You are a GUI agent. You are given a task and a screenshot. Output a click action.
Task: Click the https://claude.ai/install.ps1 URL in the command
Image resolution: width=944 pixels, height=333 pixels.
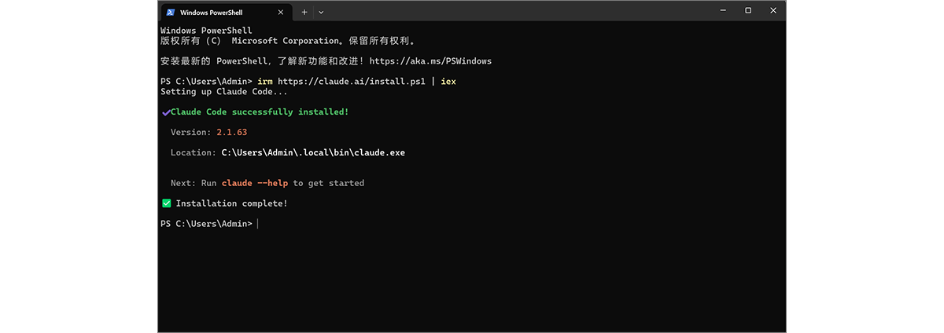point(352,82)
